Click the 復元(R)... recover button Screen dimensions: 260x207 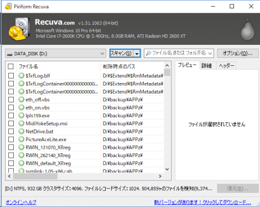pyautogui.click(x=237, y=188)
